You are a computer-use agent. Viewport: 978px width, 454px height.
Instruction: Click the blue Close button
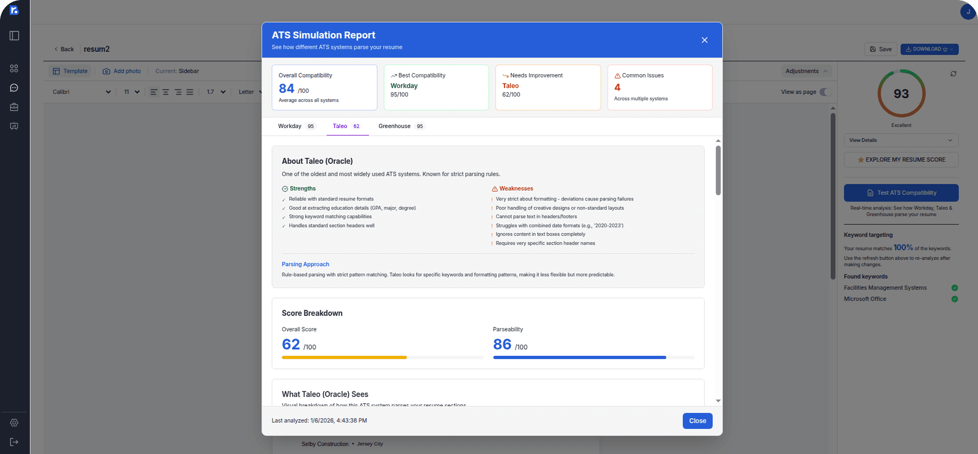pos(697,421)
